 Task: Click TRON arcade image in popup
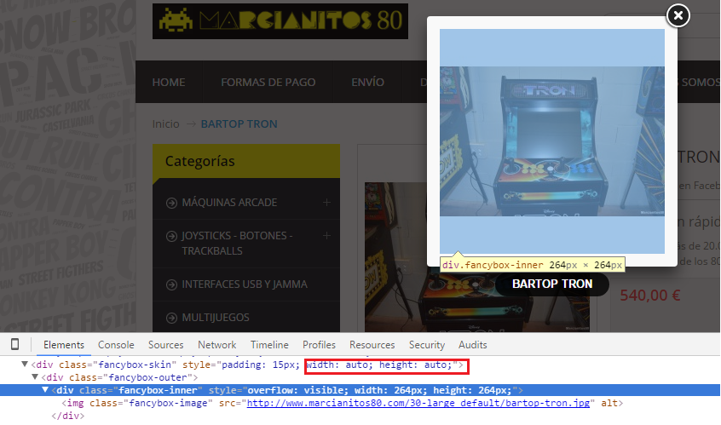(551, 141)
